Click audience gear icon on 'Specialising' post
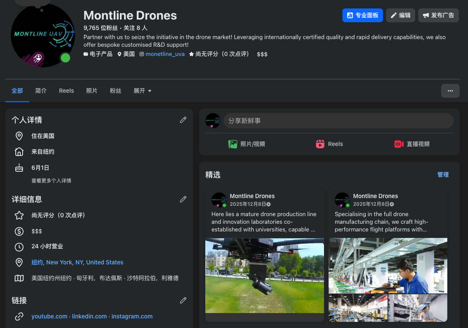468x328 pixels. coord(392,204)
